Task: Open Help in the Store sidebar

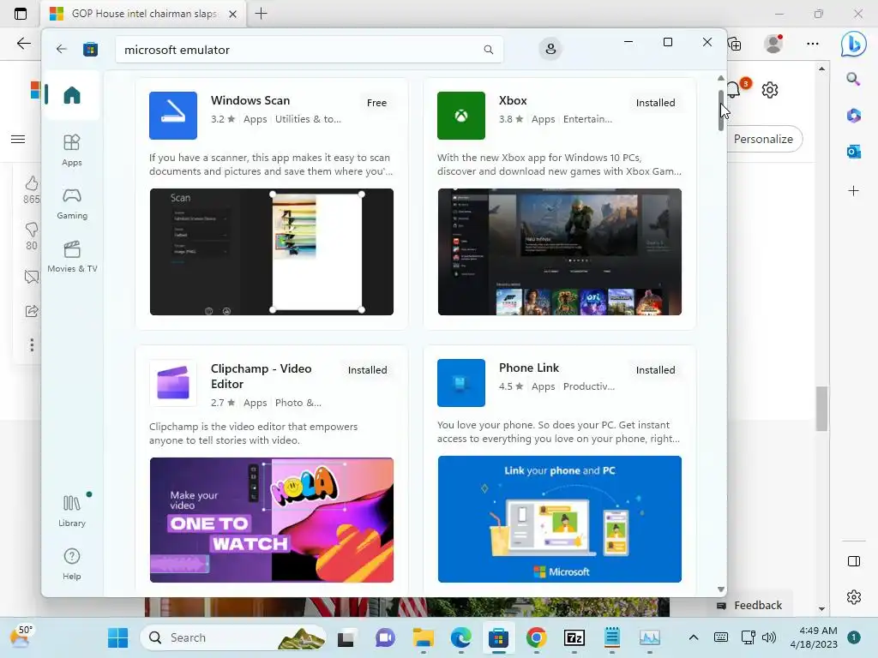Action: click(x=72, y=564)
